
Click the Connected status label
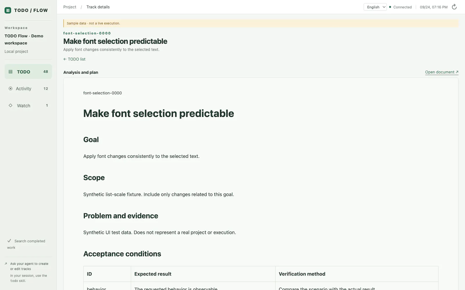coord(403,7)
